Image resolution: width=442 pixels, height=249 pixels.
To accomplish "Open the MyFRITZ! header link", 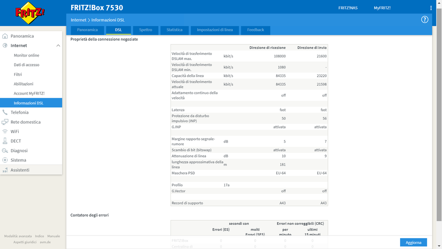I will tap(382, 8).
